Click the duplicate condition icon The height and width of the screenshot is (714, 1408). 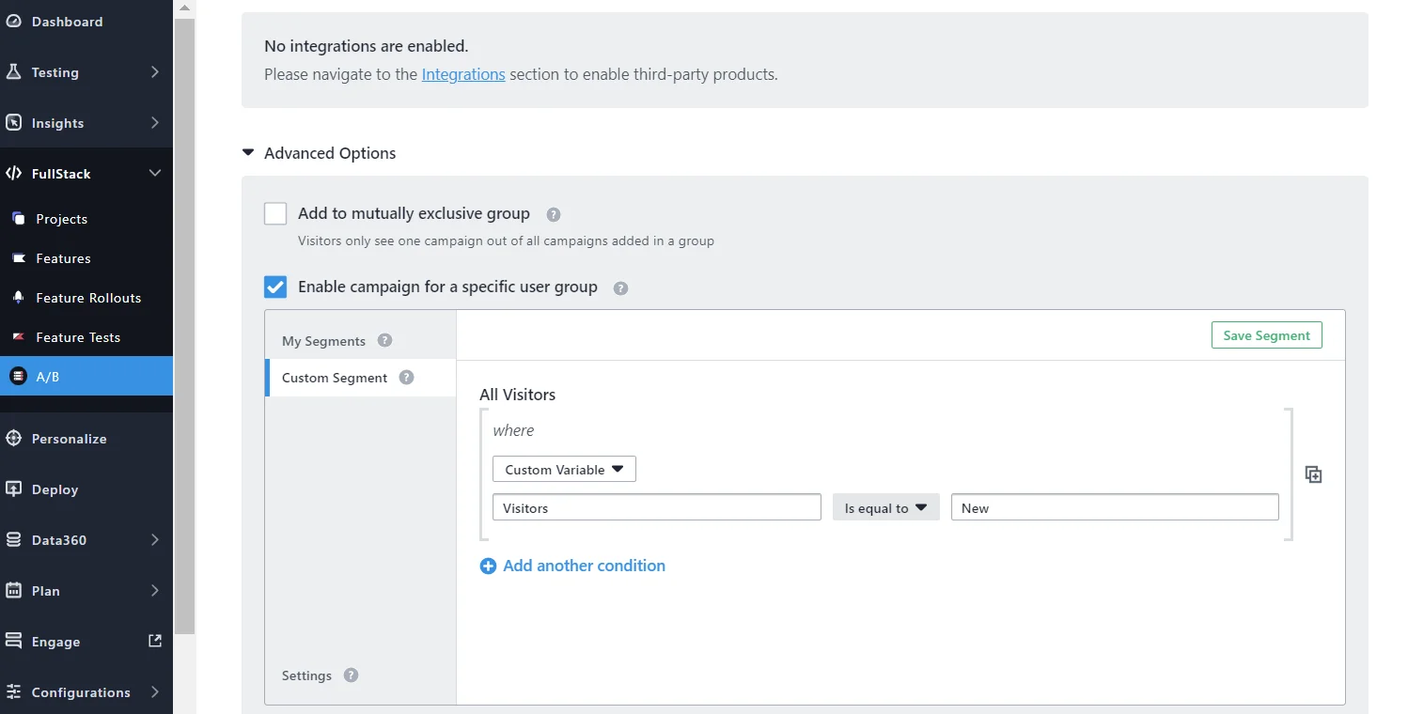click(1313, 474)
